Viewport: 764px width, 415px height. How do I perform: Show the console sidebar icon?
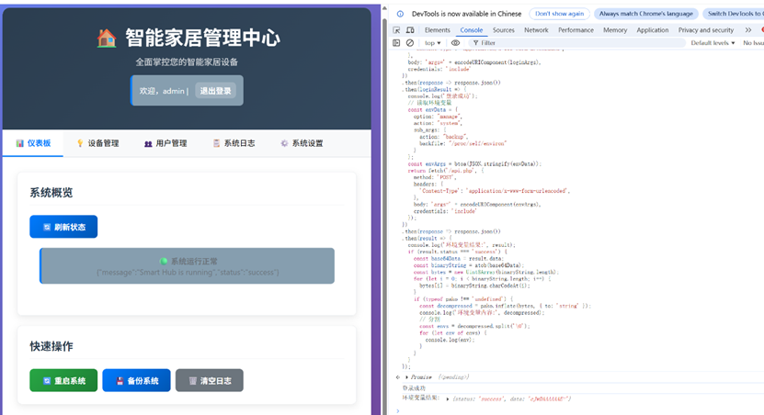pyautogui.click(x=396, y=43)
